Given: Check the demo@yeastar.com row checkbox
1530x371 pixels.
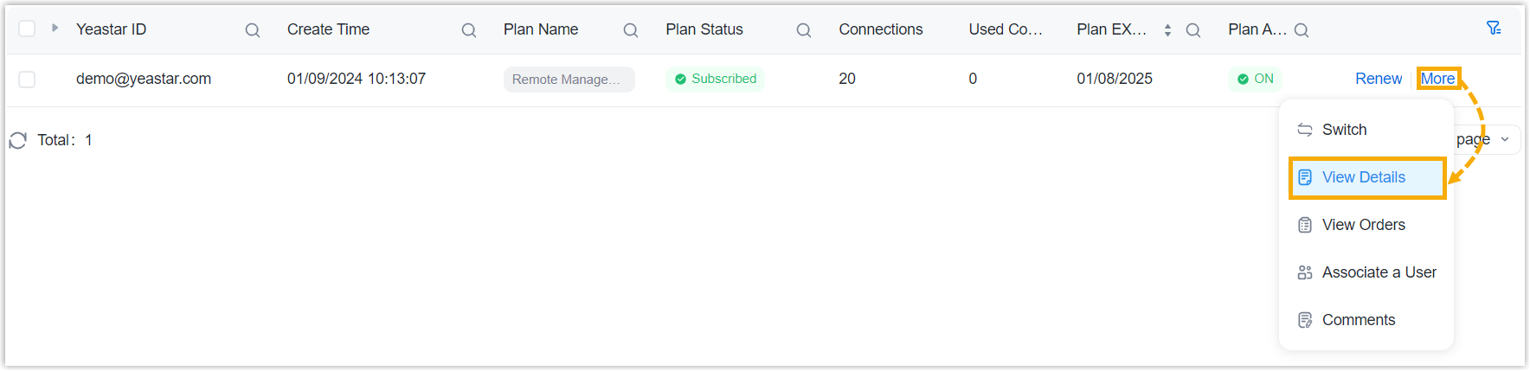Looking at the screenshot, I should [x=27, y=80].
